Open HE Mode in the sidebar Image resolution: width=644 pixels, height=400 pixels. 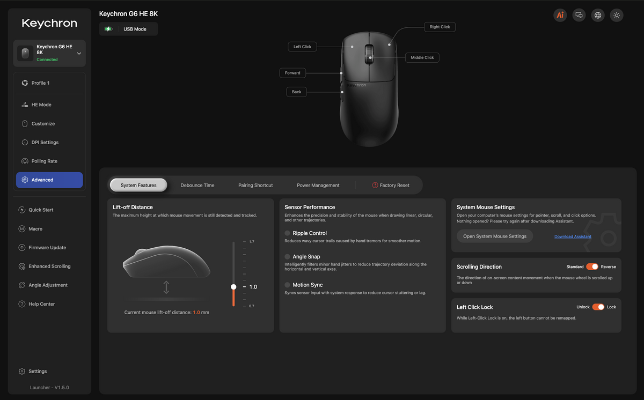tap(49, 105)
